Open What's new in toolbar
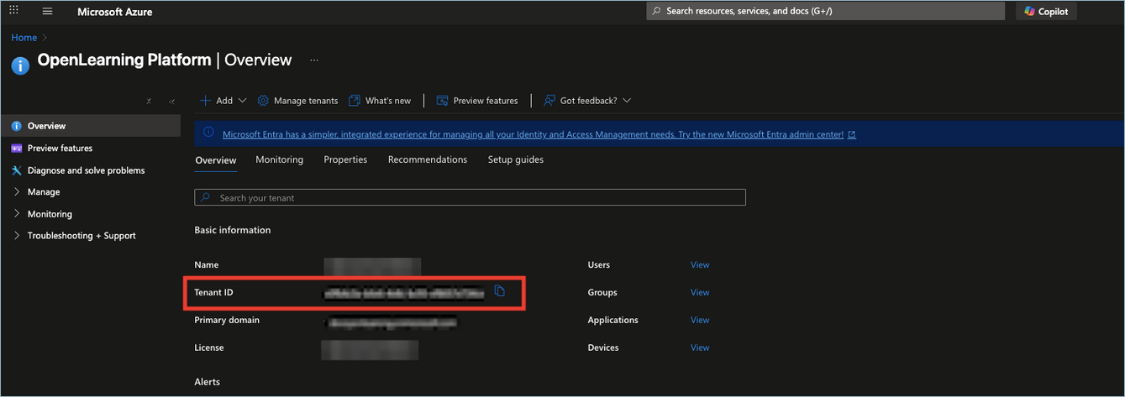The image size is (1125, 397). [380, 101]
